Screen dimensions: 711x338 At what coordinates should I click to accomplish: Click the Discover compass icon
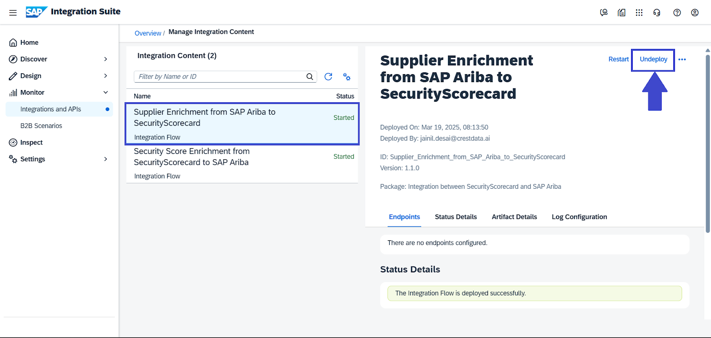point(13,59)
